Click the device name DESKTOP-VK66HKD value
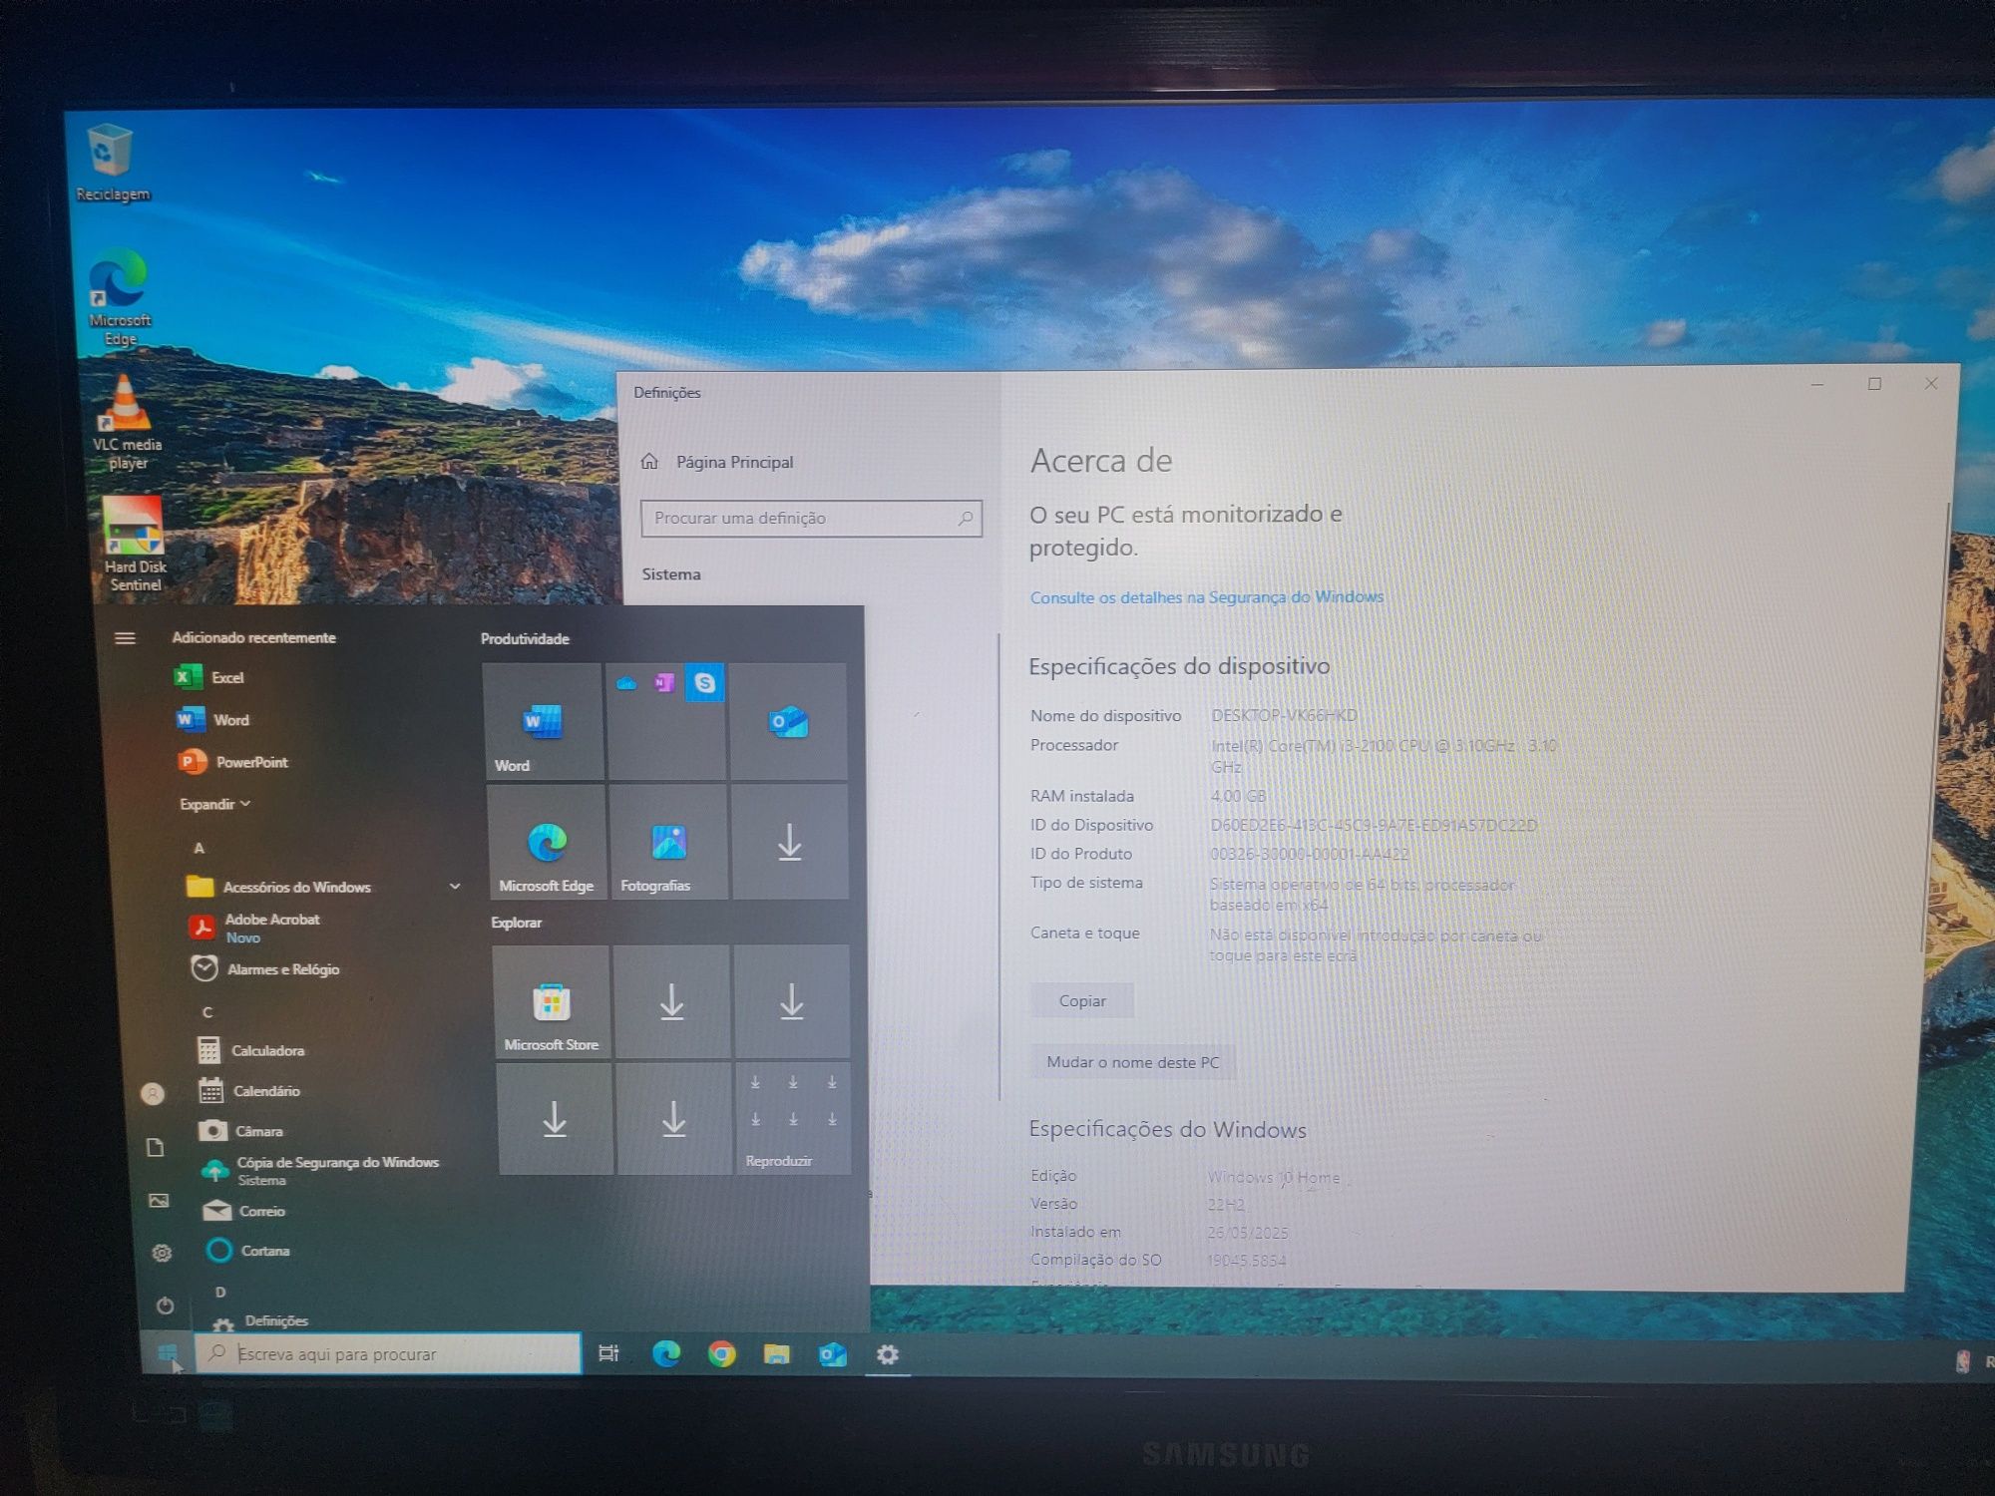Viewport: 1995px width, 1496px height. [x=1284, y=715]
